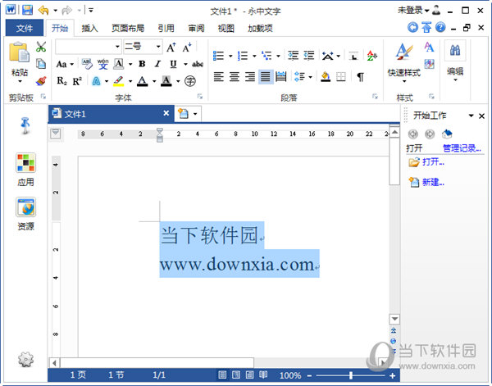492x386 pixels.
Task: Toggle strikethrough abc formatting
Action: (x=198, y=64)
